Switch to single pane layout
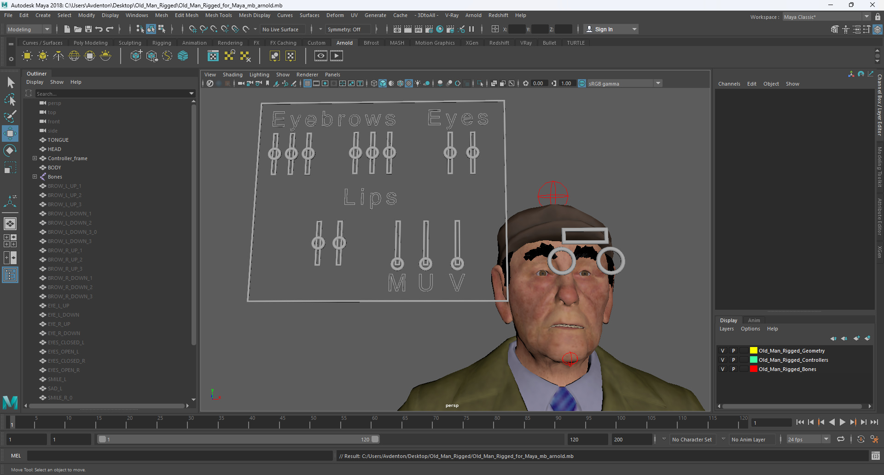The width and height of the screenshot is (884, 475). (10, 224)
